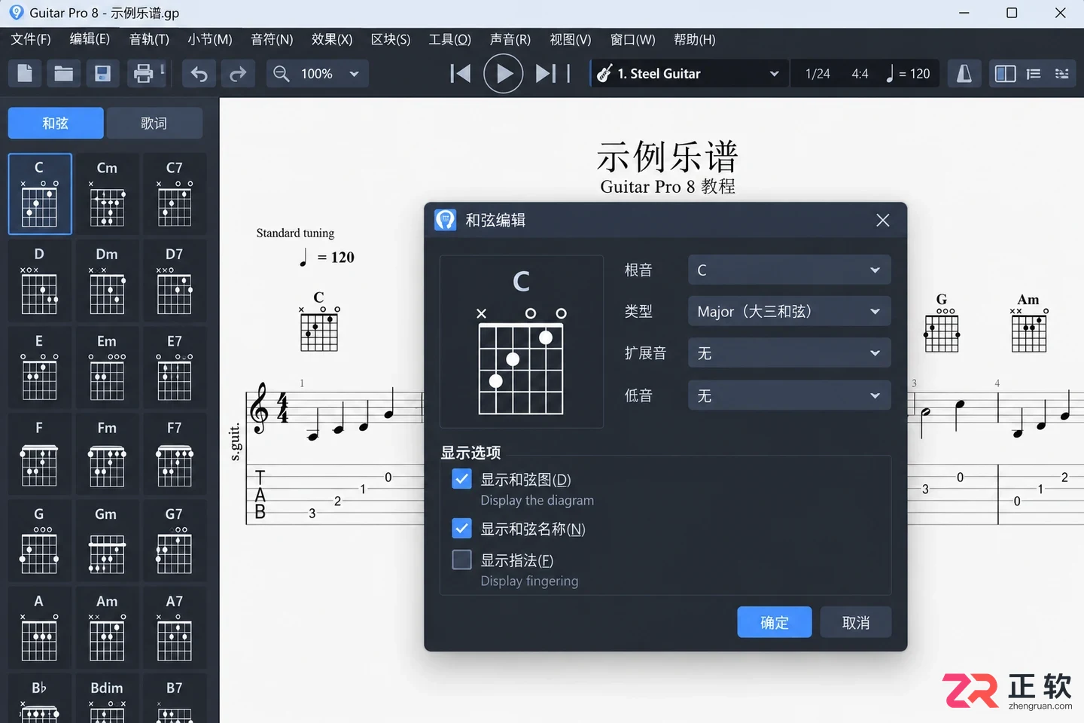Toggle the metronome icon
This screenshot has height=723, width=1084.
[964, 73]
